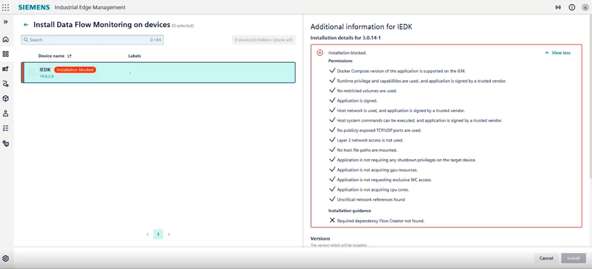Click inside the device Search field

point(92,40)
